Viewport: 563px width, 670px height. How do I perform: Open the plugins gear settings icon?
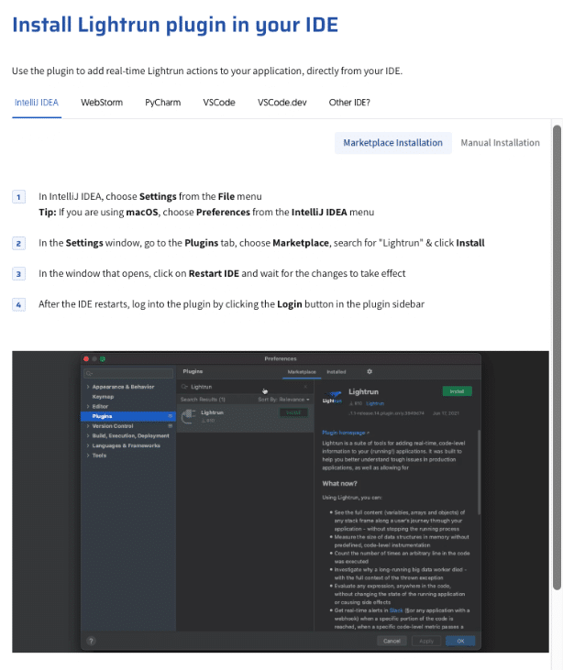pyautogui.click(x=370, y=371)
